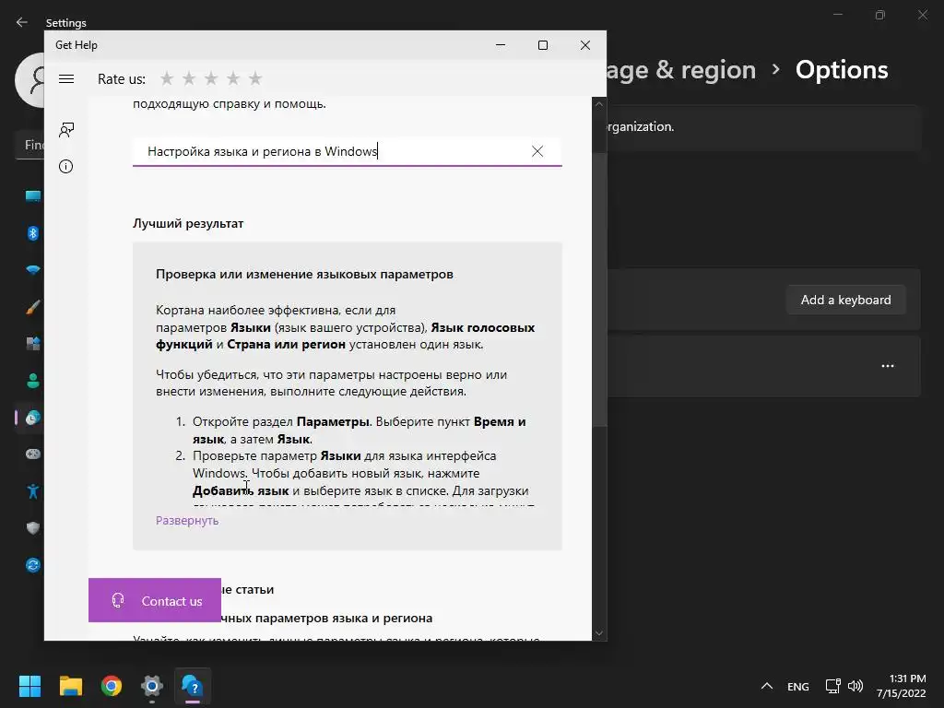Launch Google Chrome from taskbar
The image size is (944, 708).
[112, 686]
